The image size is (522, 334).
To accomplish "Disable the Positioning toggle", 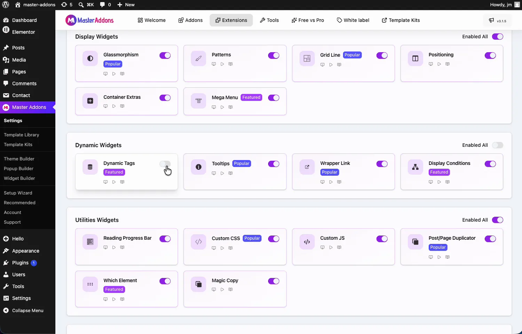I will (490, 55).
